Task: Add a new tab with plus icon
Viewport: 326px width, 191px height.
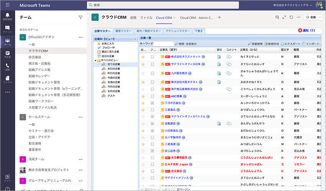Action: [x=219, y=18]
